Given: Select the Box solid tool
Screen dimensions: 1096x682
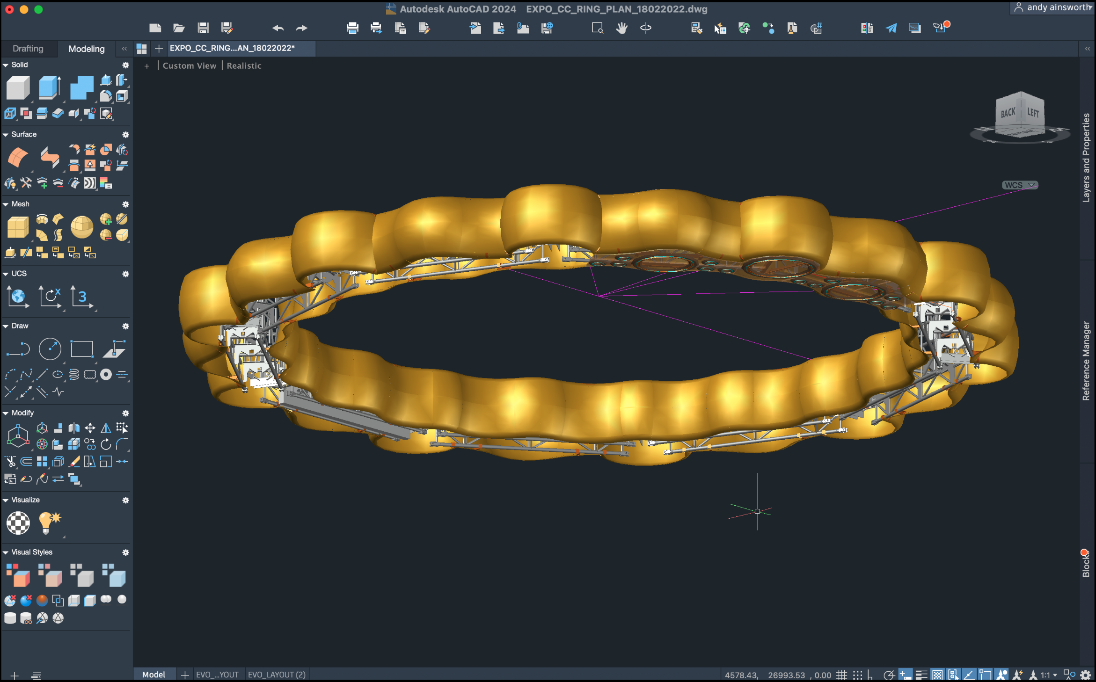Looking at the screenshot, I should click(18, 87).
